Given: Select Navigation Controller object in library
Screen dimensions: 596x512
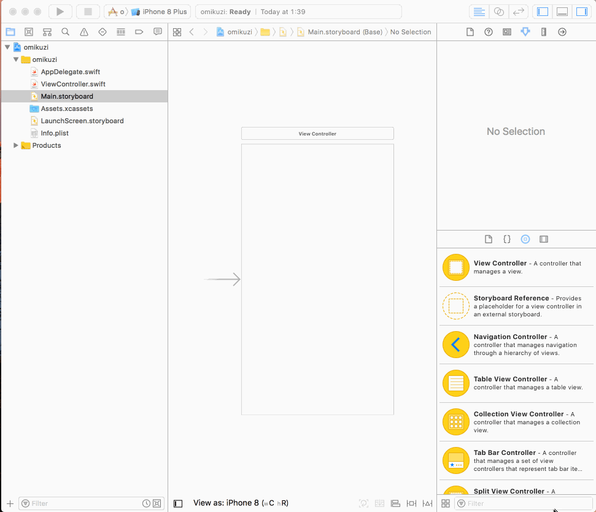Looking at the screenshot, I should [517, 345].
